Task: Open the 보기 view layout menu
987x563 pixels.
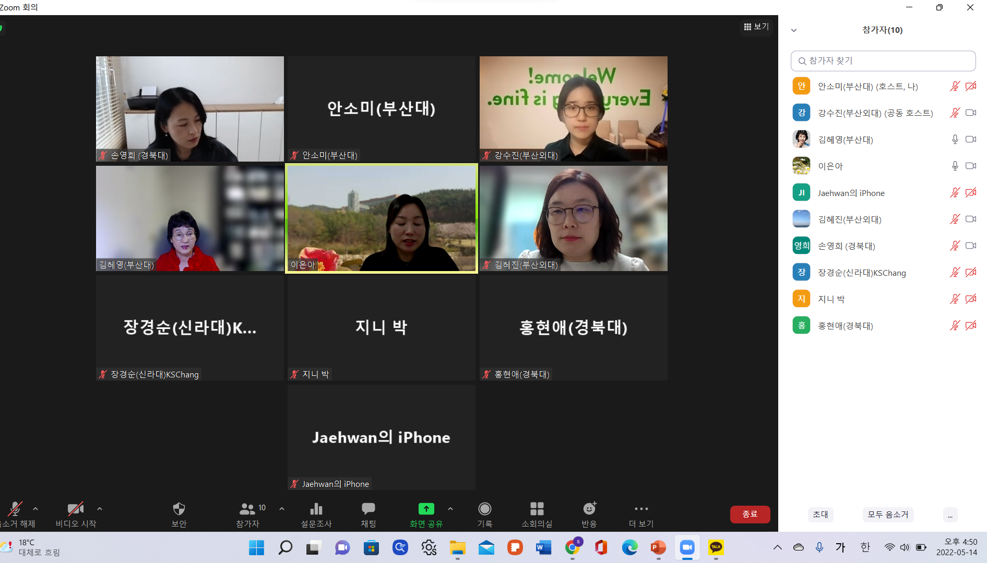Action: coord(756,27)
